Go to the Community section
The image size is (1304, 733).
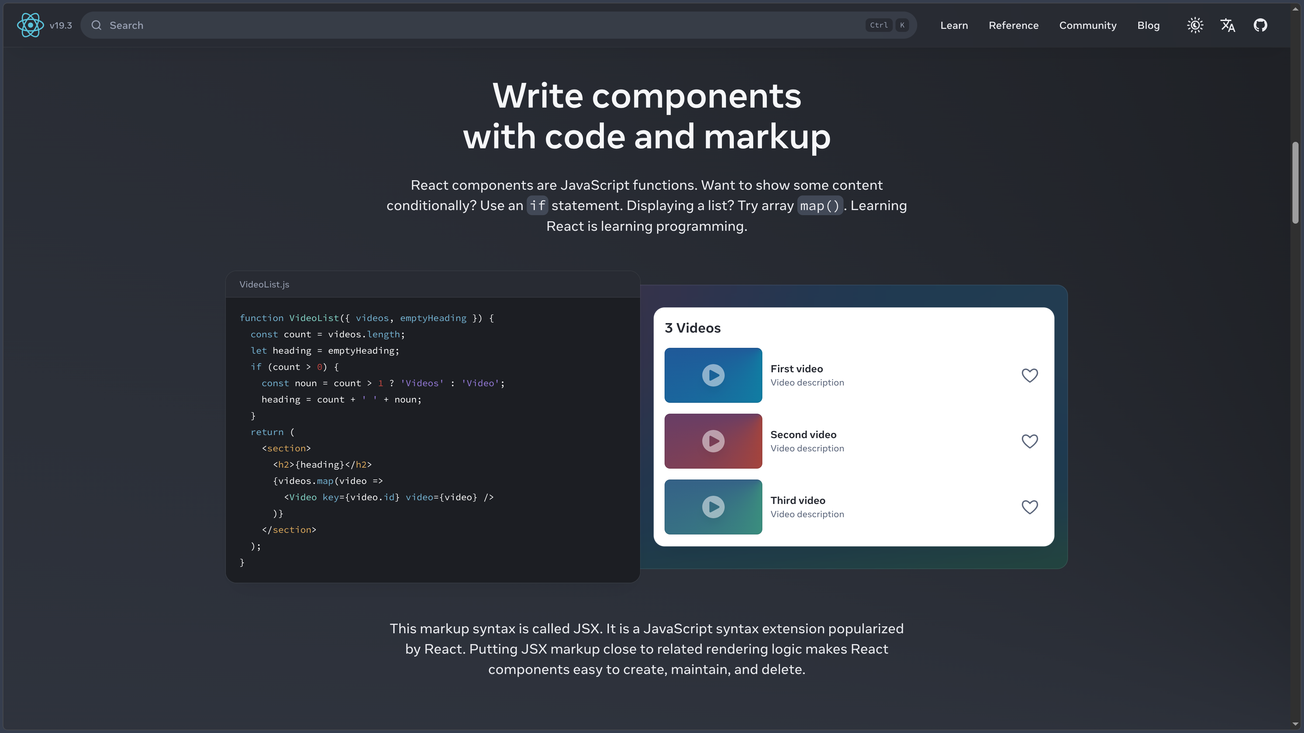point(1087,25)
